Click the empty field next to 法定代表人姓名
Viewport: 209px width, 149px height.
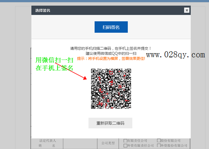(80, 144)
